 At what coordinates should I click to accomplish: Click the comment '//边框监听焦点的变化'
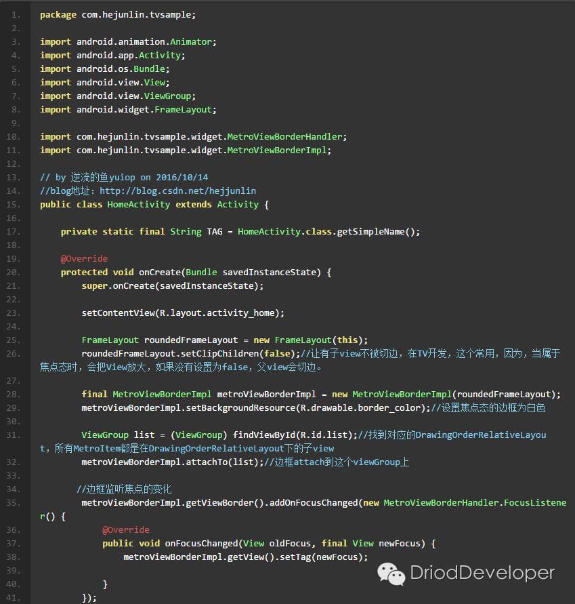tap(124, 489)
